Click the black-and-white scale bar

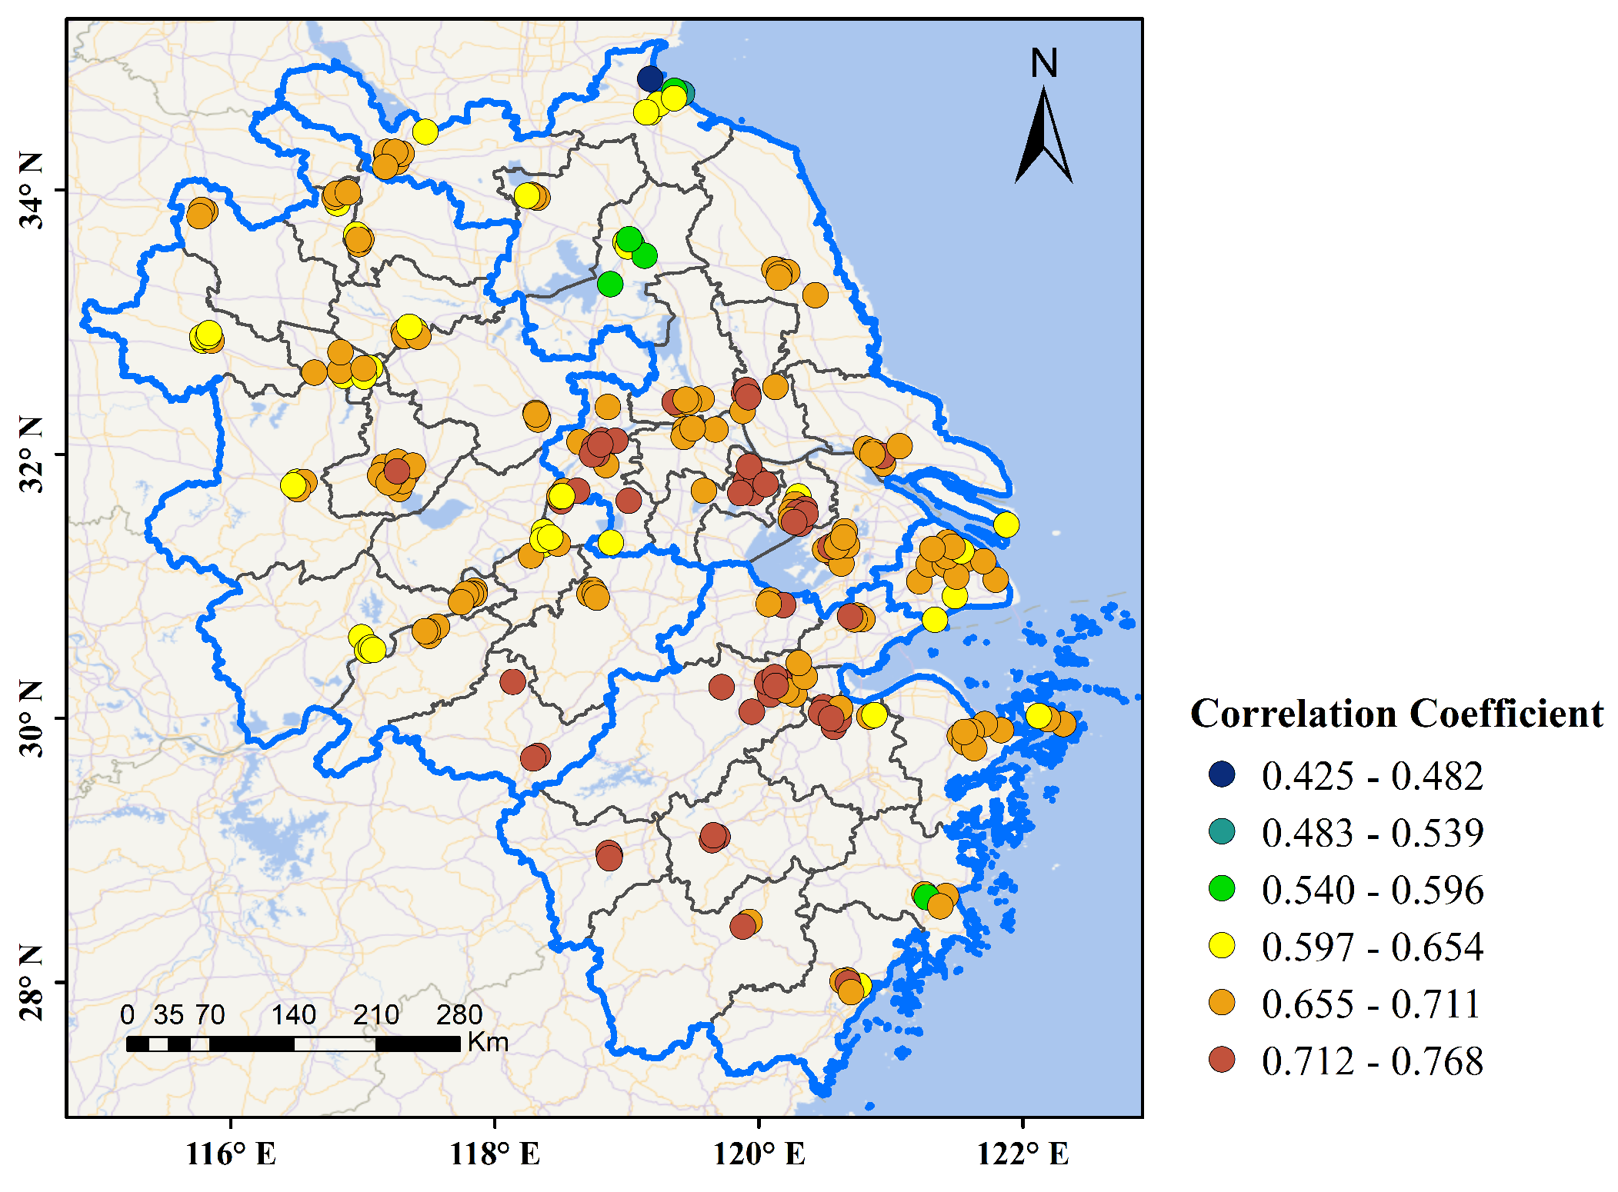[293, 1044]
